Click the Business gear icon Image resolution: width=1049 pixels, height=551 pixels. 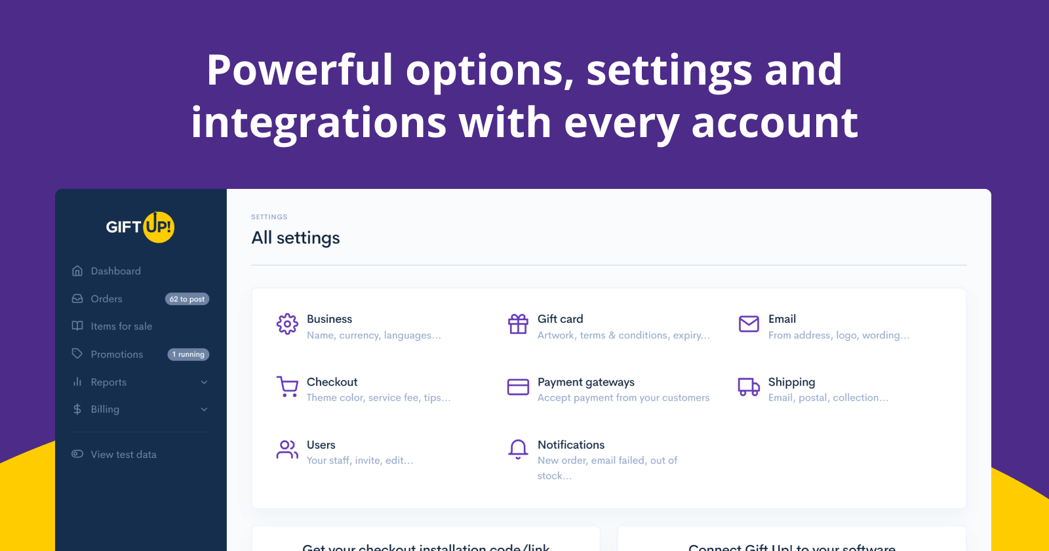point(287,324)
